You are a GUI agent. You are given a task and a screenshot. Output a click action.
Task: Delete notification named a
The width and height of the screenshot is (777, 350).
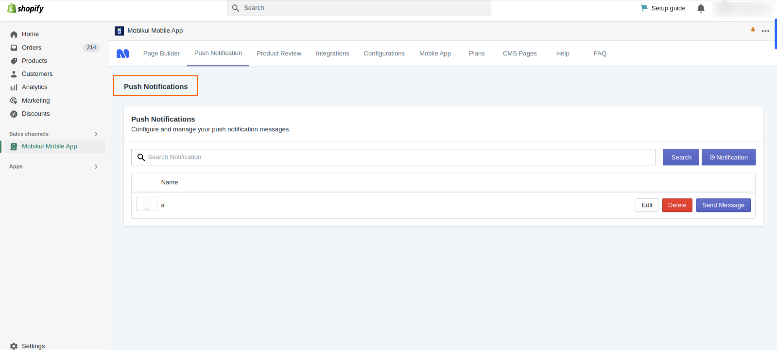tap(677, 205)
